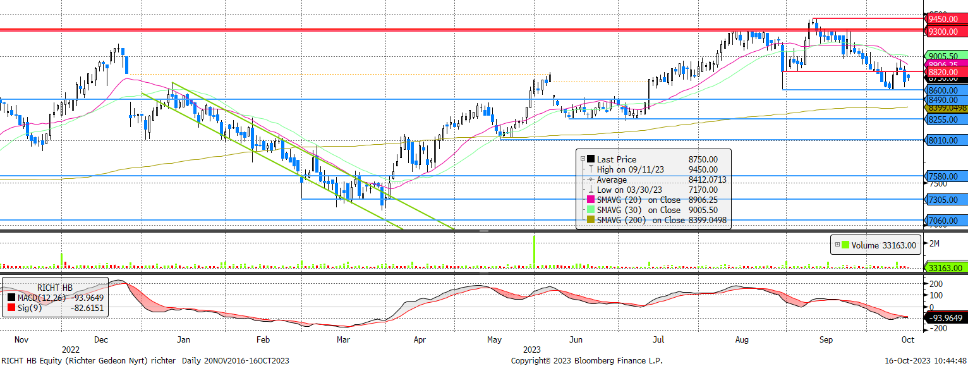Select 'SMAVG (20) on Close' legend entry
Image resolution: width=968 pixels, height=366 pixels.
[639, 200]
